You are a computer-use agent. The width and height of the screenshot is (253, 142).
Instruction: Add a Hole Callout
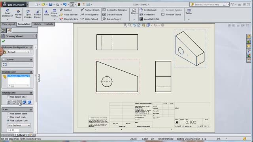(89, 19)
